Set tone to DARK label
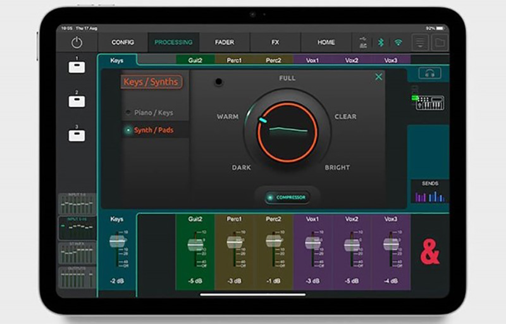Viewport: 506px width, 324px height. (x=242, y=168)
